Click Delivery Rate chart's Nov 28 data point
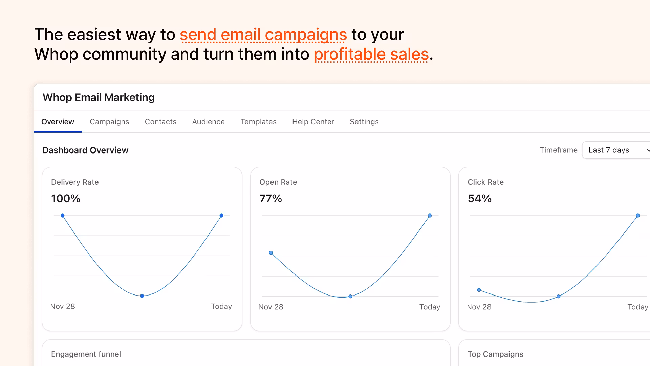 63,216
